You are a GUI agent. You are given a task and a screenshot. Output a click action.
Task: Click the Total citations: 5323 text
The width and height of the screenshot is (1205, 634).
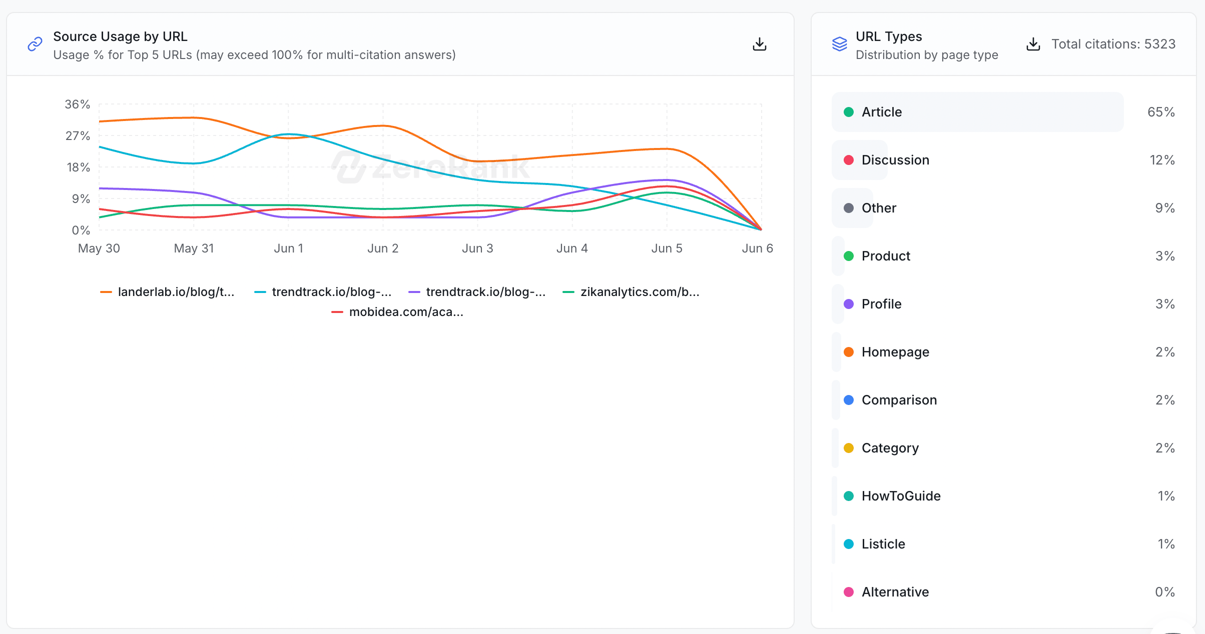coord(1113,44)
